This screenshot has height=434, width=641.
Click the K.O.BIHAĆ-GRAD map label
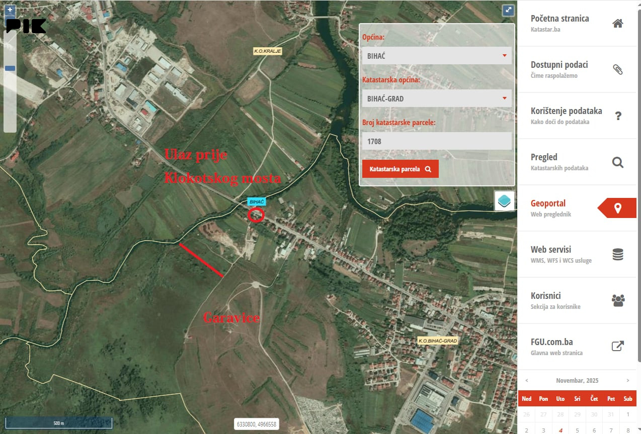(x=438, y=341)
